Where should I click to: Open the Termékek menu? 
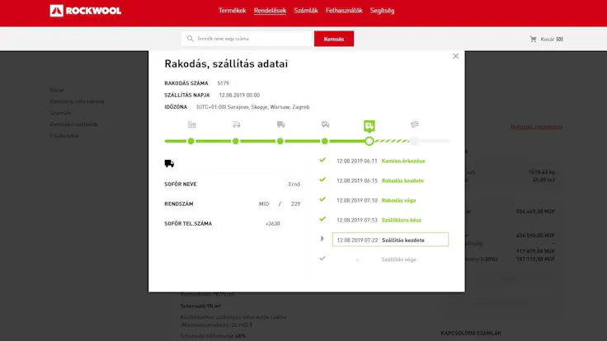click(x=232, y=11)
